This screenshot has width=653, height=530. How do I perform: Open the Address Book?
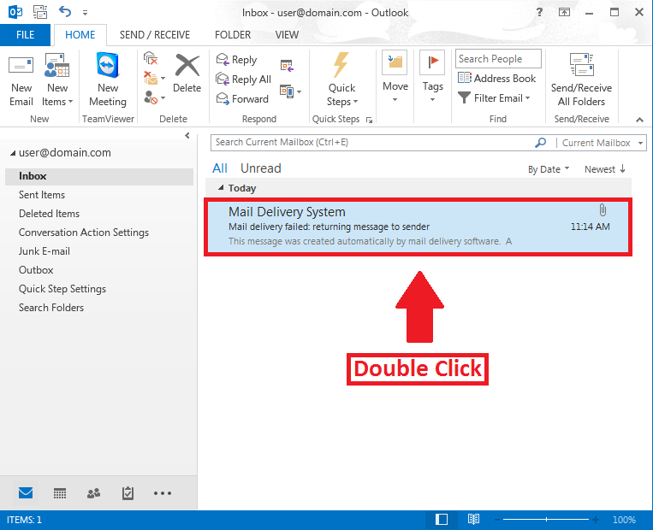496,78
